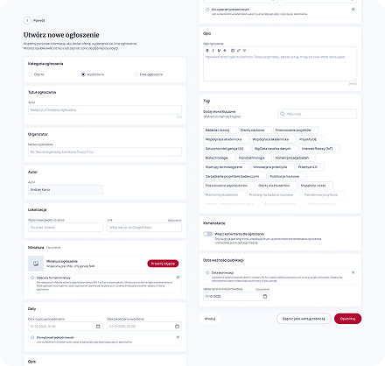Focus the tag search field

pos(317,114)
